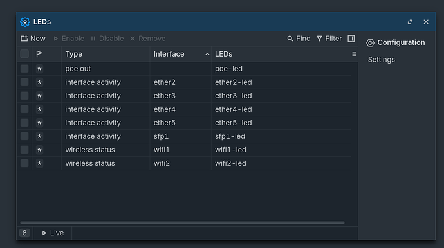
Task: Click the asterisk flag on sfp1 row
Action: tap(40, 136)
